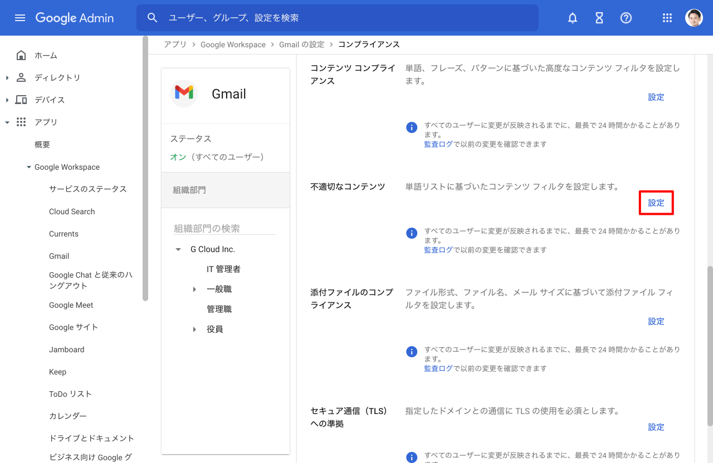Open Cloud Search in sidebar
Image resolution: width=713 pixels, height=463 pixels.
pyautogui.click(x=72, y=211)
